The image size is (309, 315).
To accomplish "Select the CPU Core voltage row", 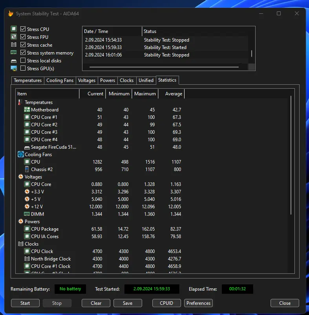I will 100,184.
